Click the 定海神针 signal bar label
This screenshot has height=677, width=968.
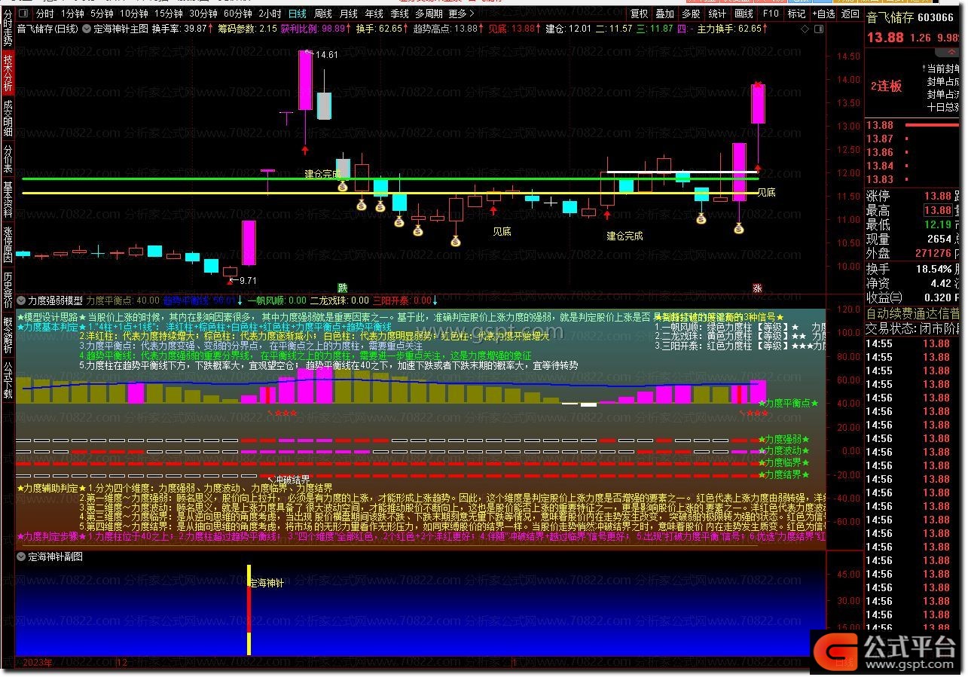pos(266,583)
